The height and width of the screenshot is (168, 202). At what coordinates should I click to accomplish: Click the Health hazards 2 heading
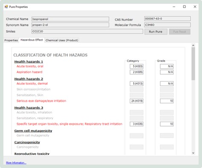[x=29, y=79]
